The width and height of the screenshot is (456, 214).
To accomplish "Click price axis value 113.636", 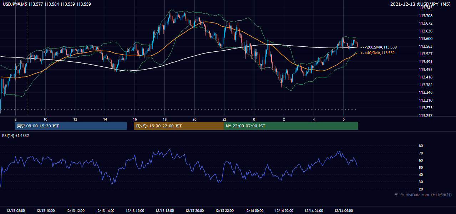I will click(x=425, y=31).
